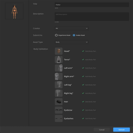
Task: Click the Eyebrow preview icon
Action: 59,110
